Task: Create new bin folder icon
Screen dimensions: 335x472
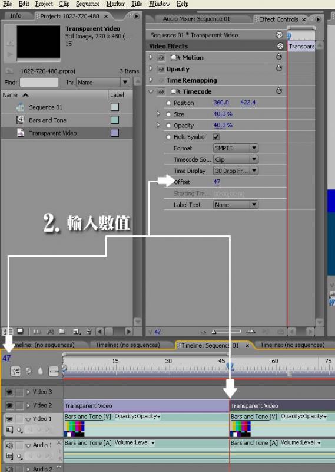Action: tap(62, 332)
